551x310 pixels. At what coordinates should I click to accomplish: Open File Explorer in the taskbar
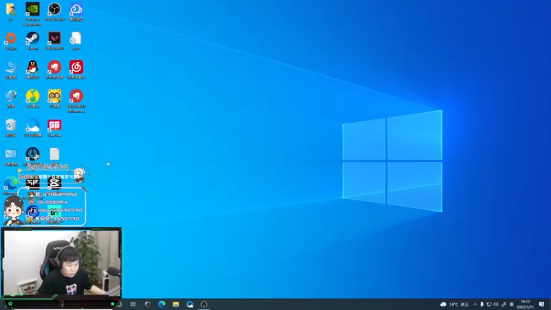[x=176, y=304]
